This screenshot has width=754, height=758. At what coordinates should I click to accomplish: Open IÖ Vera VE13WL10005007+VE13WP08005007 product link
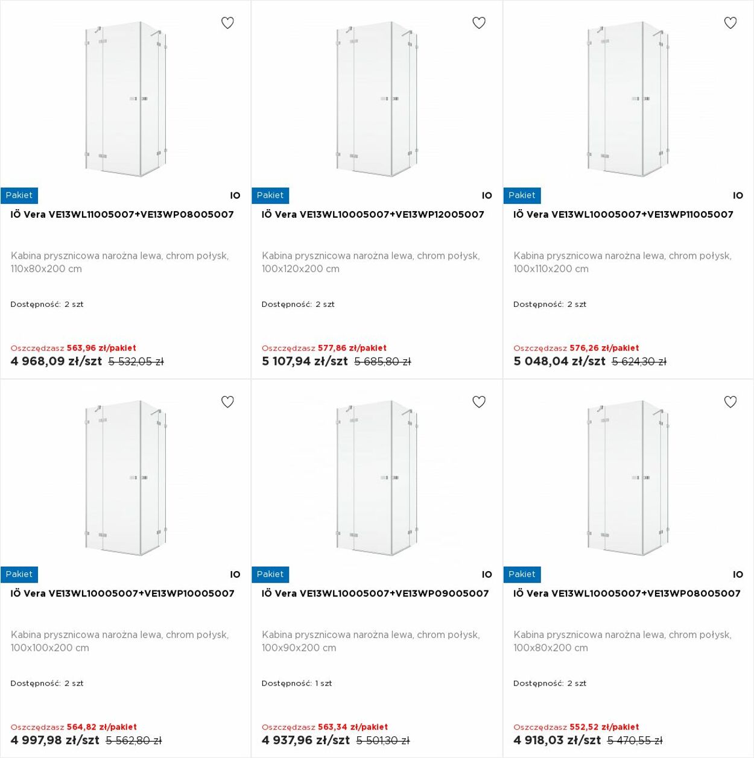627,593
